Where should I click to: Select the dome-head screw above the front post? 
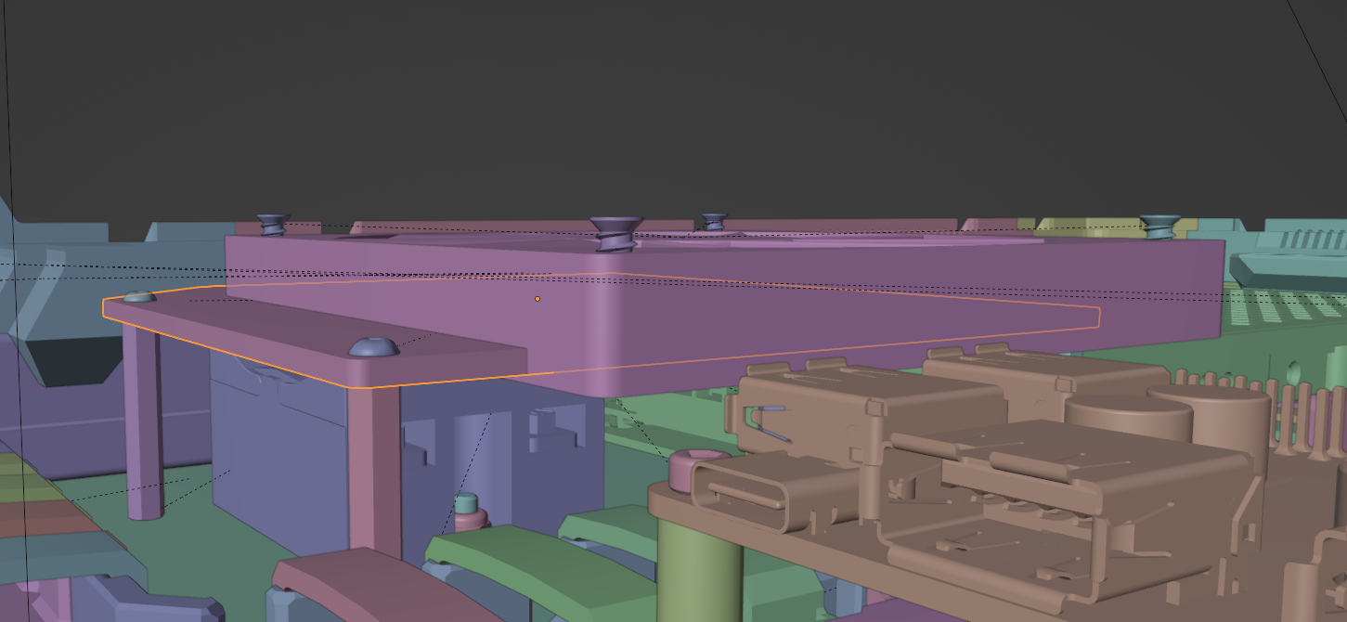(374, 347)
